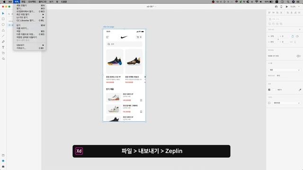
Task: Select the Artboard tool
Action: (x=3, y=53)
